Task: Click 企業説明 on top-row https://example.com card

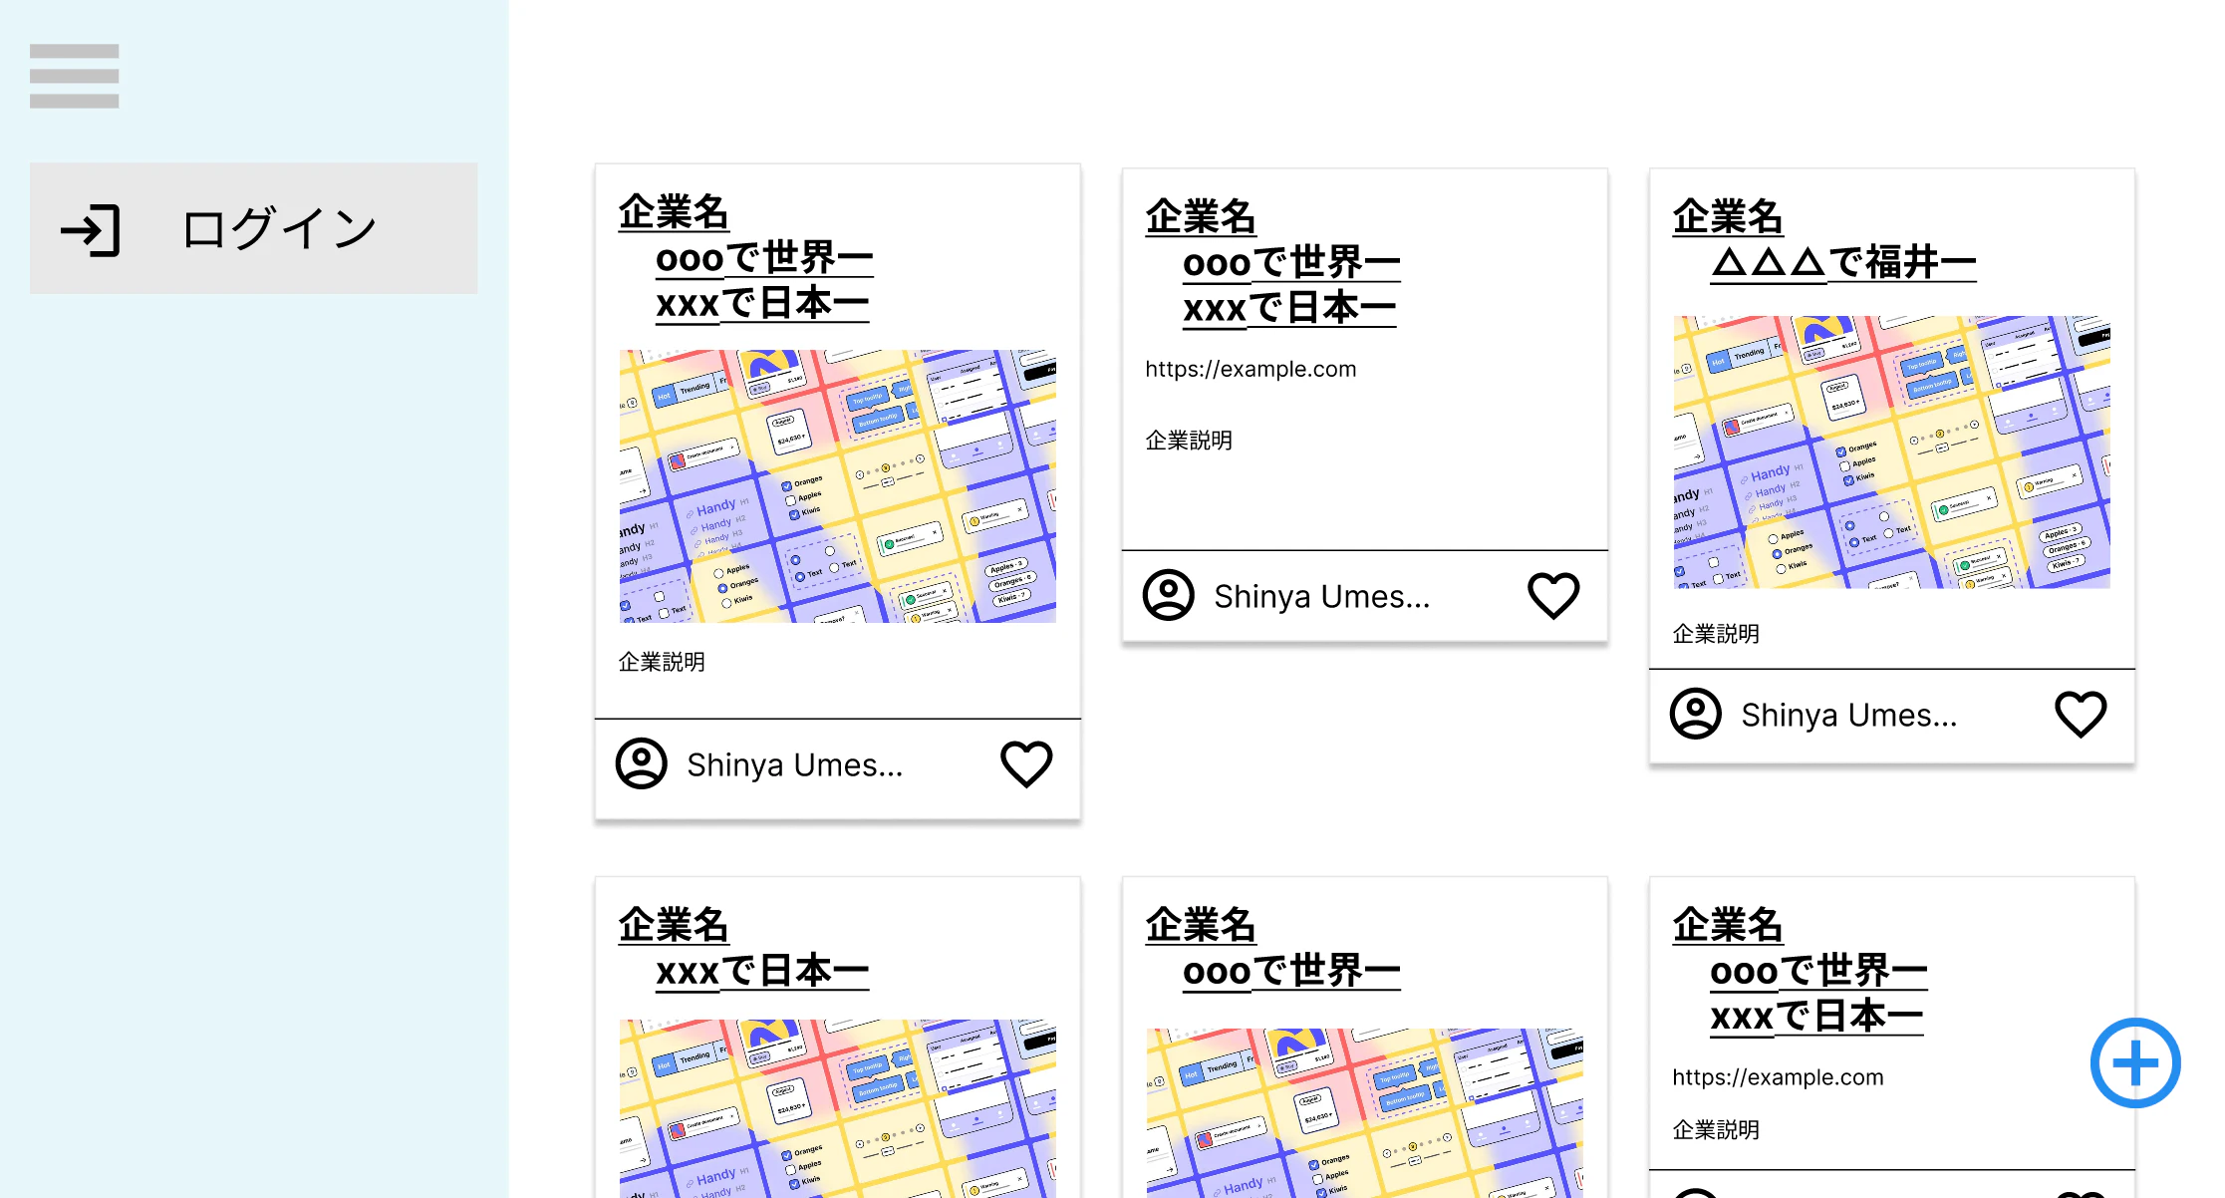Action: coord(1189,441)
